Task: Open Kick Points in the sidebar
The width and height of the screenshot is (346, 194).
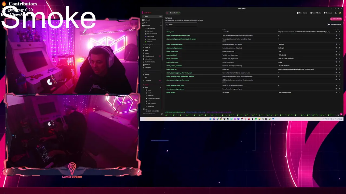Action: tap(149, 42)
